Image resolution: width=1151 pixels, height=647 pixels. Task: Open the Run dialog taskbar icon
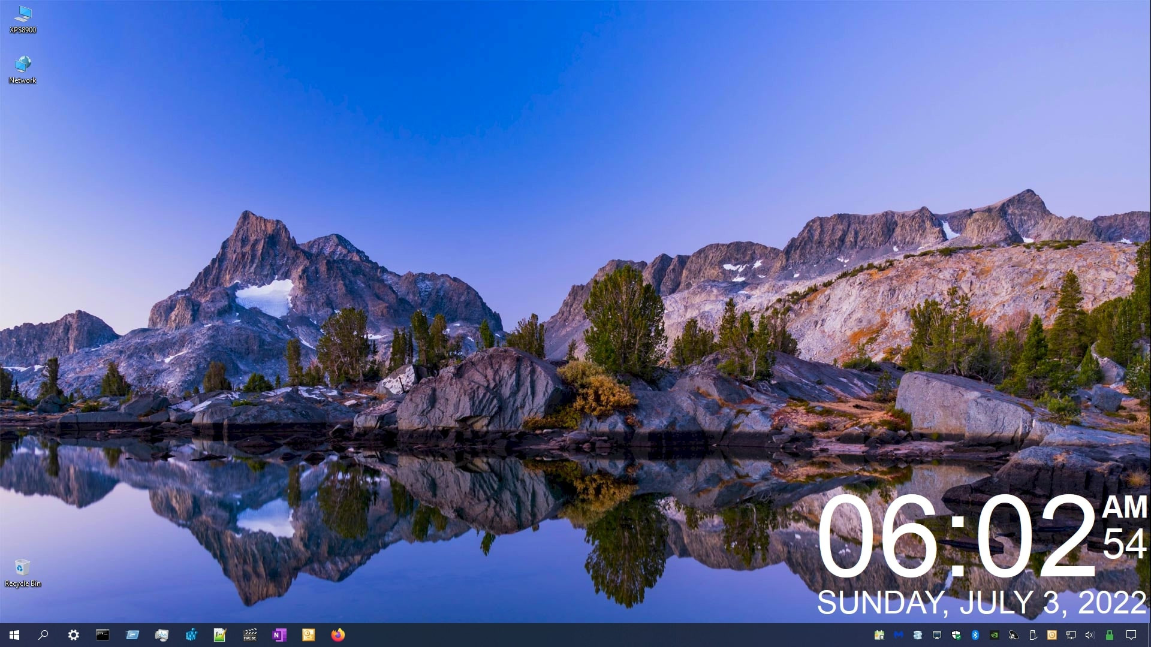tap(132, 635)
